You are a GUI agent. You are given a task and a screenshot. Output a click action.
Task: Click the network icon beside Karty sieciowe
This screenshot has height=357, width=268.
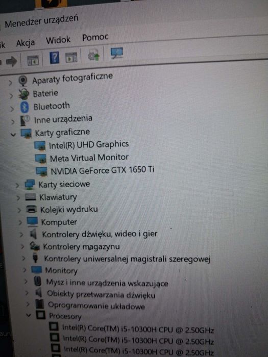30,185
